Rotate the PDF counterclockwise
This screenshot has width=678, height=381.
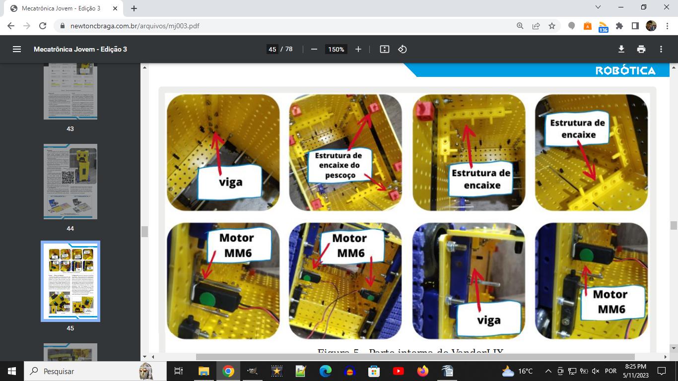pyautogui.click(x=403, y=49)
